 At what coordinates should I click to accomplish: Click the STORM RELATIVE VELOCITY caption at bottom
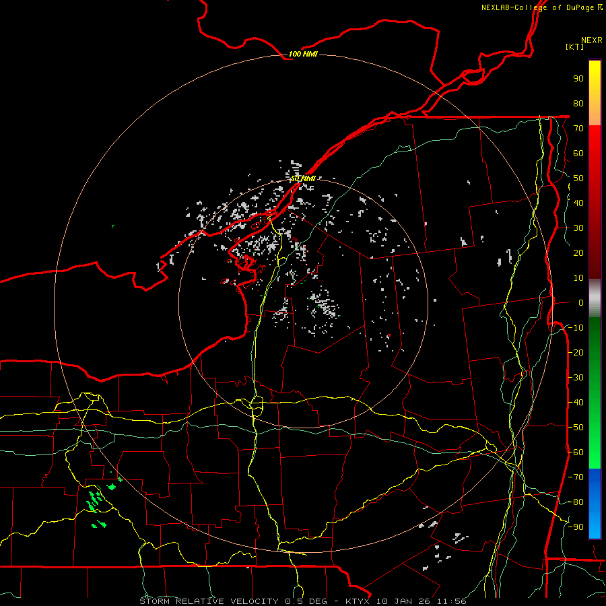point(302,601)
